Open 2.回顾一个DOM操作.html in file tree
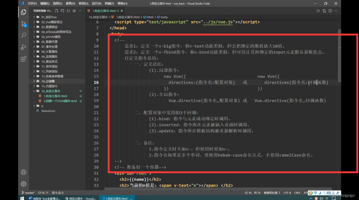The height and width of the screenshot is (200, 359). pos(57,101)
